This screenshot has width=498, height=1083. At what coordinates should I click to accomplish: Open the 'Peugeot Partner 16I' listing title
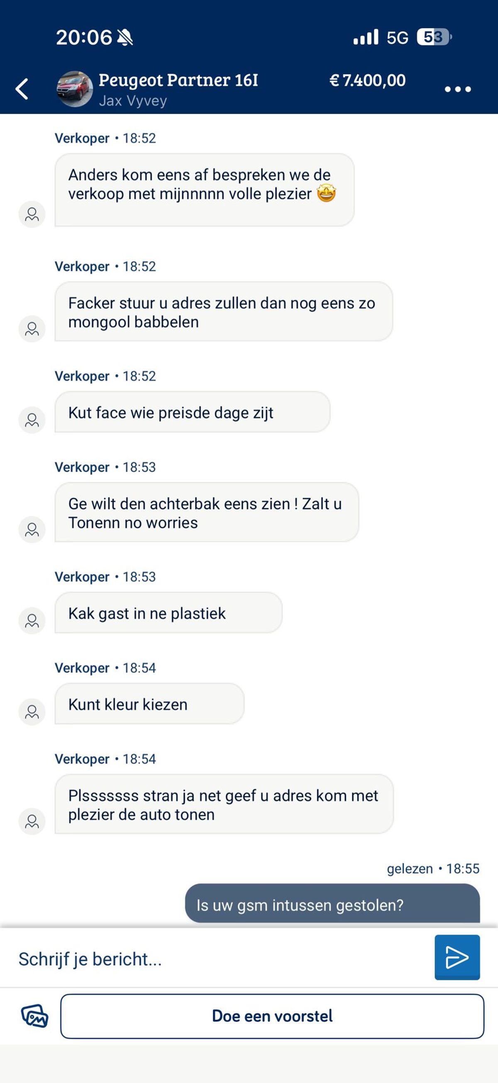178,80
